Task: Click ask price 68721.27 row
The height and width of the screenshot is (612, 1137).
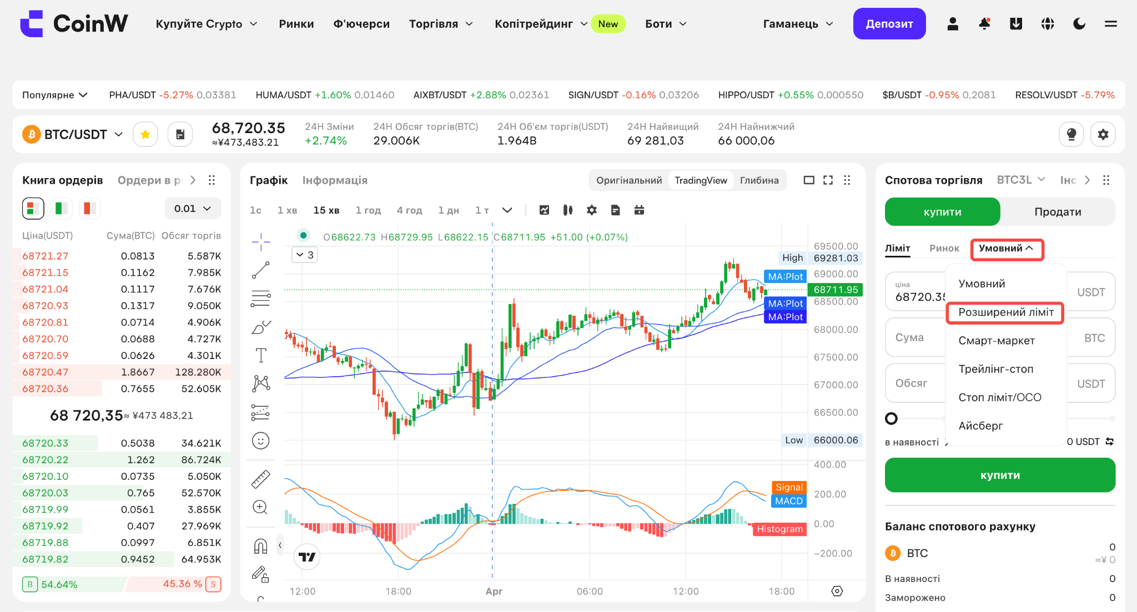Action: click(x=122, y=256)
